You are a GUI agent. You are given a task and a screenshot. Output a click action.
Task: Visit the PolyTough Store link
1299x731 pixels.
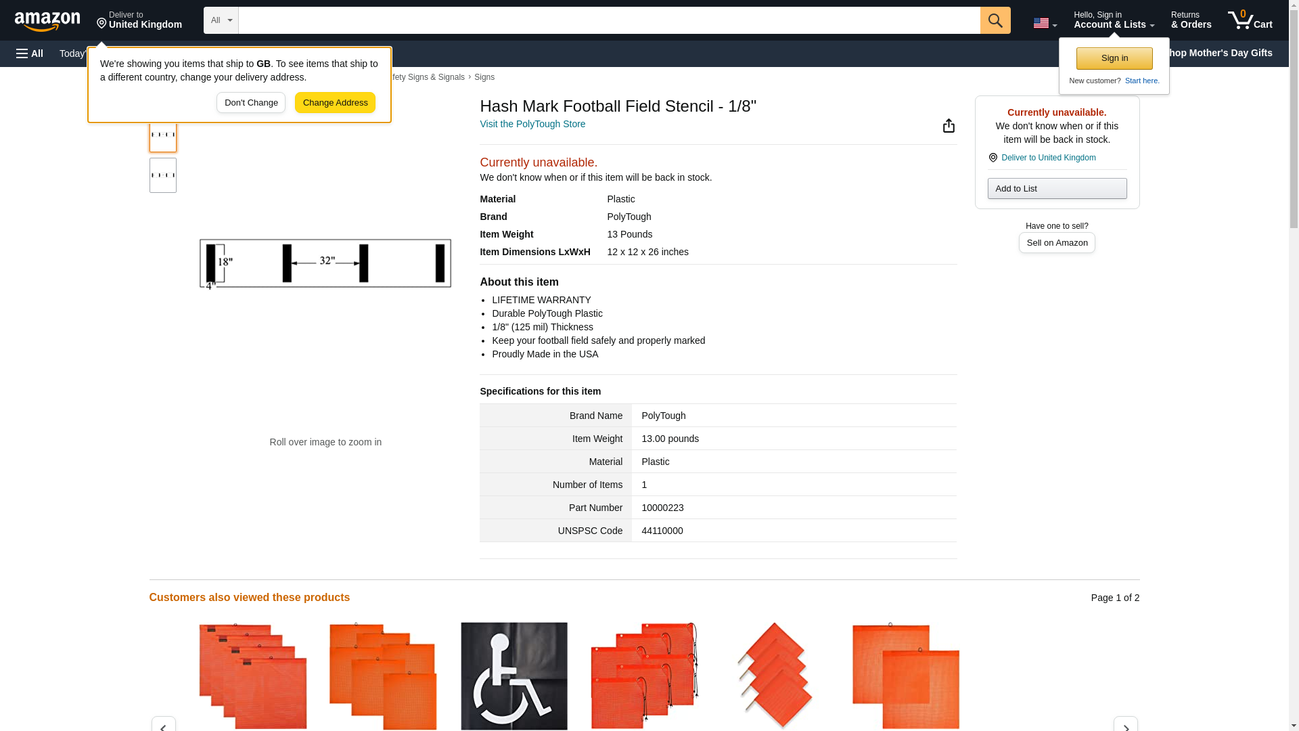pyautogui.click(x=532, y=124)
